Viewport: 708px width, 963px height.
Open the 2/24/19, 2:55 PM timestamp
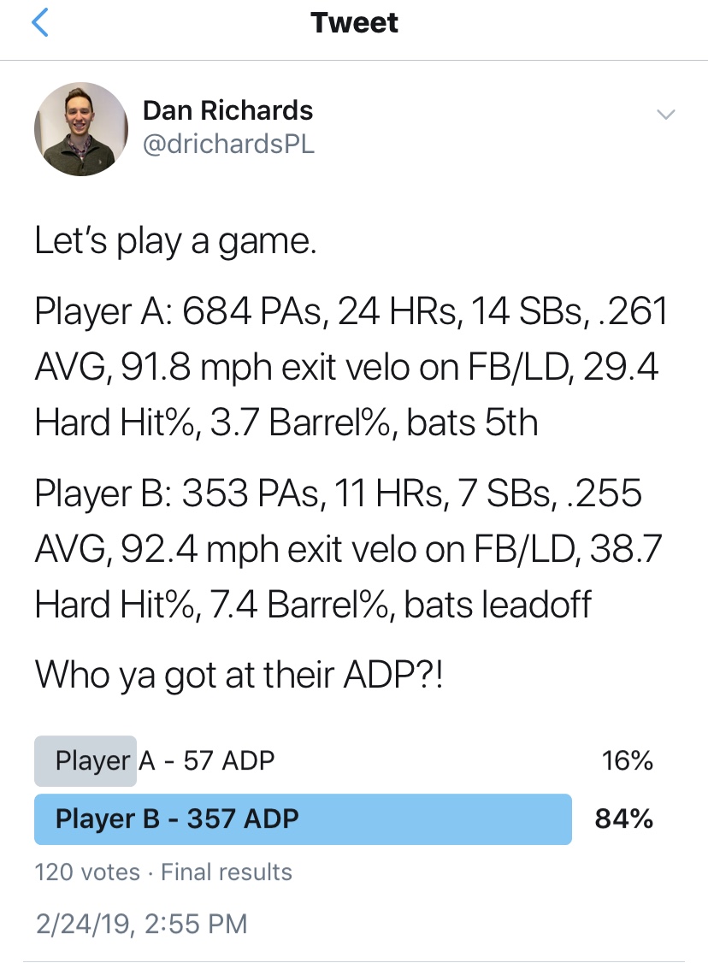point(141,924)
